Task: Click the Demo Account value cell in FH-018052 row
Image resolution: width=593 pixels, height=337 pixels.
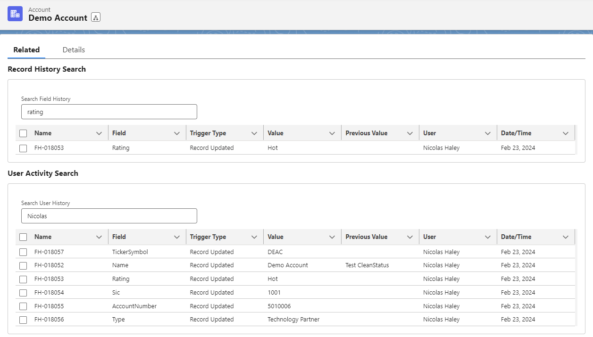Action: coord(288,265)
